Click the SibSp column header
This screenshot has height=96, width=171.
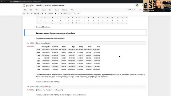81,47
